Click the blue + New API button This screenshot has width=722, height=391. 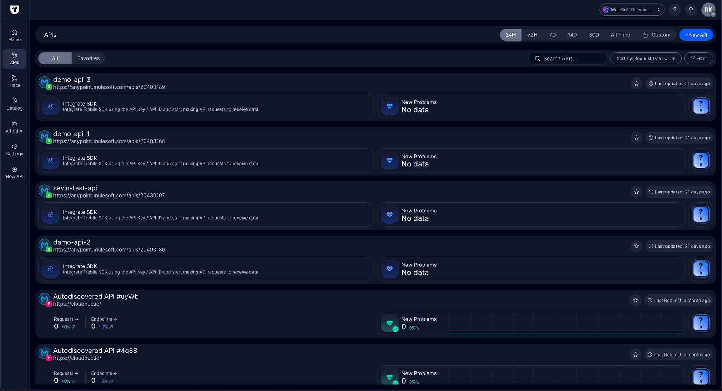[696, 35]
